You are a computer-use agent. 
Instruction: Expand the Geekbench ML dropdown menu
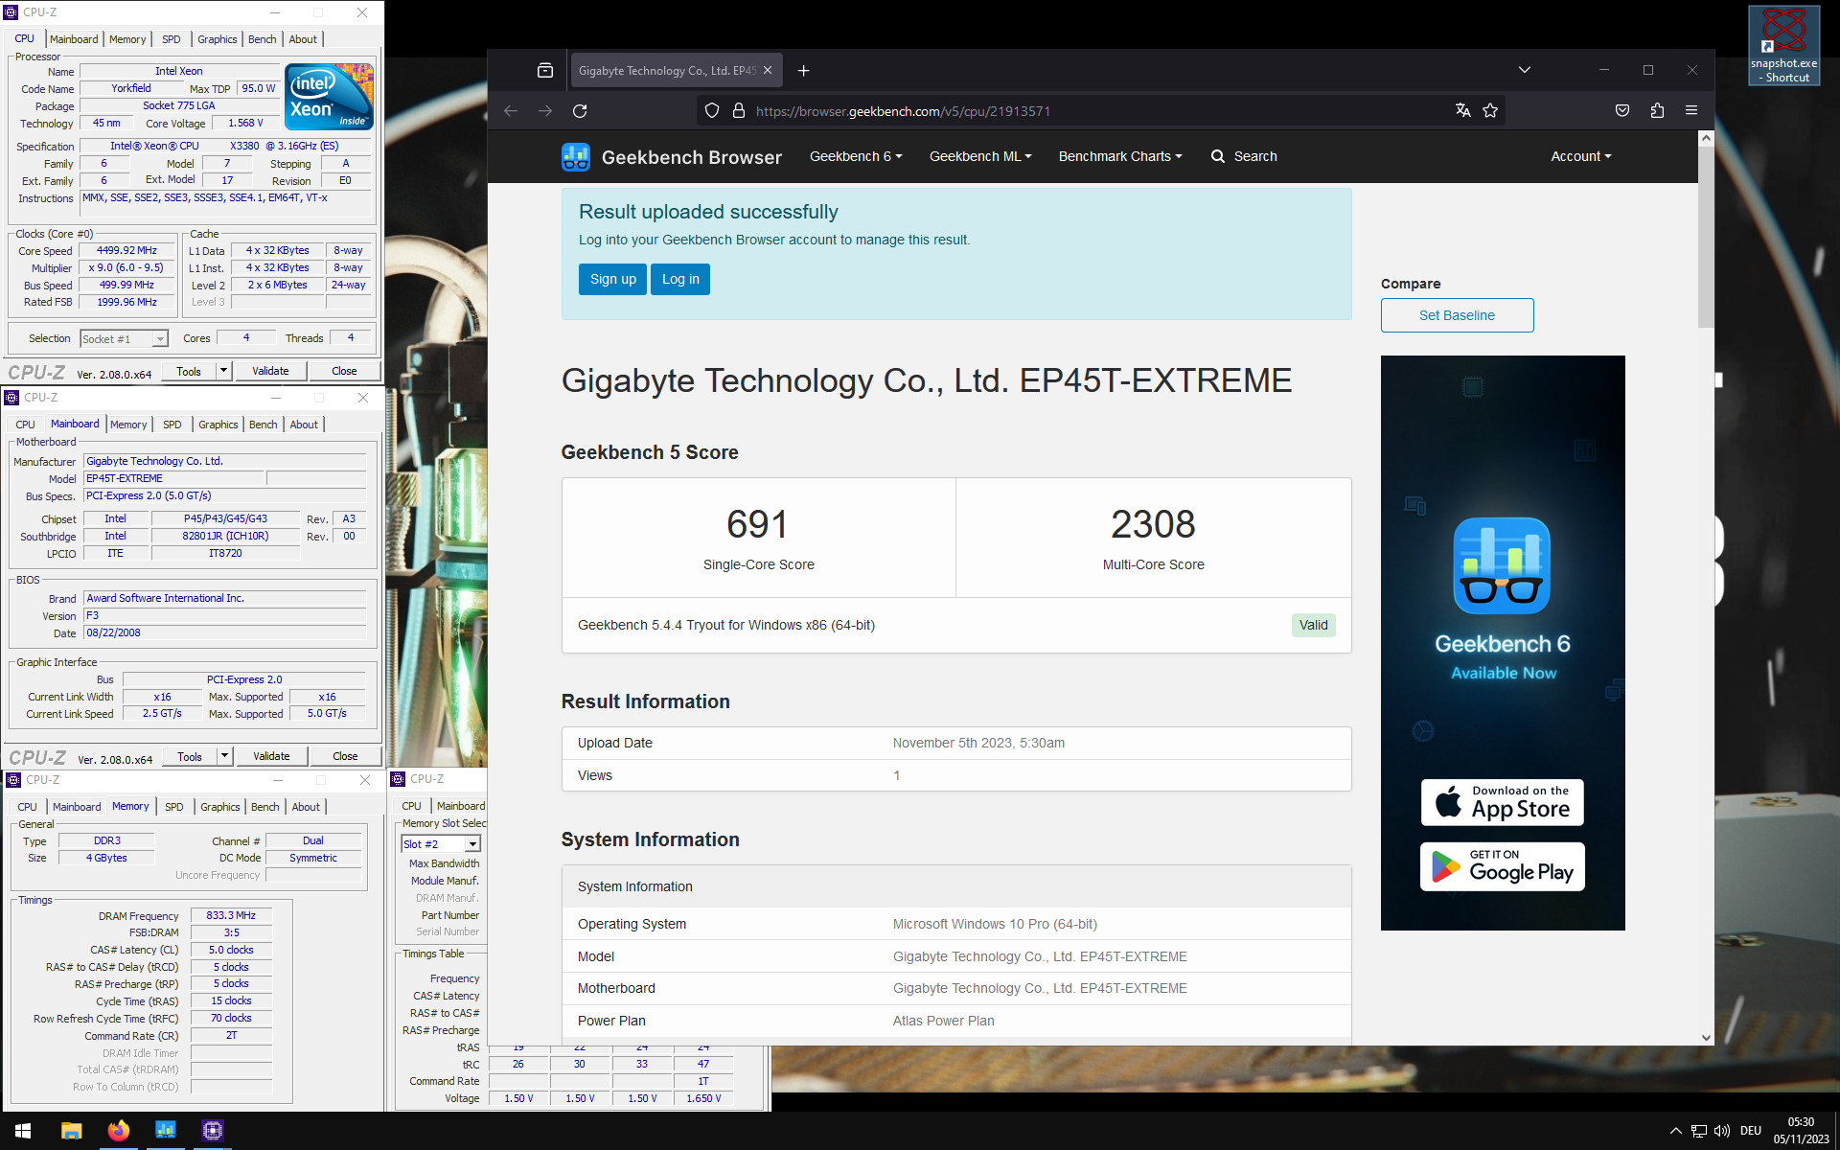980,156
